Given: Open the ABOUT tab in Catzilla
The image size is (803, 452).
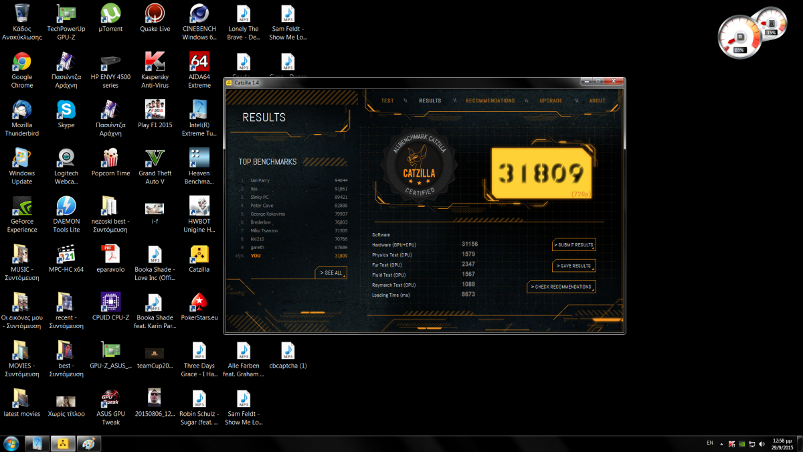Looking at the screenshot, I should (598, 101).
